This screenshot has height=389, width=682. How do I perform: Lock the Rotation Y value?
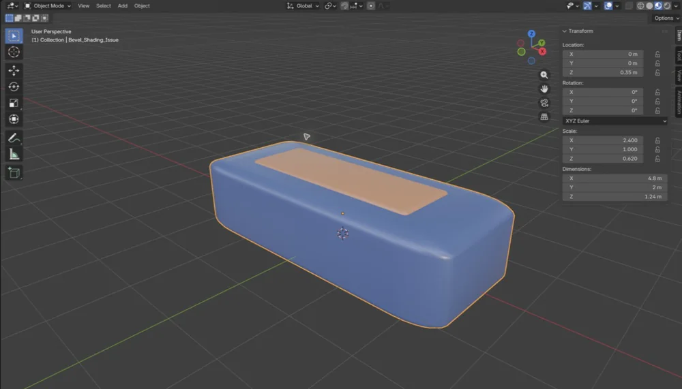click(x=657, y=102)
